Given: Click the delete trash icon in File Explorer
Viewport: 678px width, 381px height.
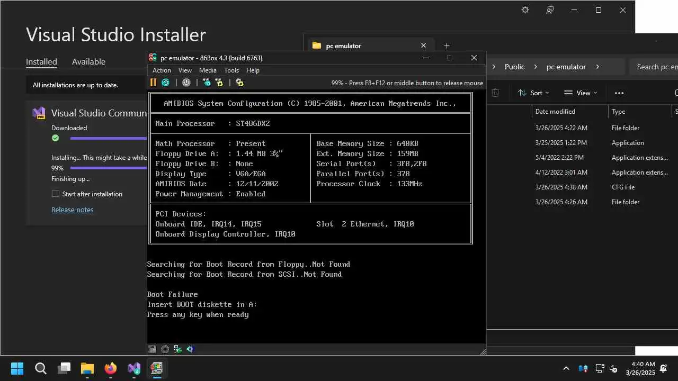Looking at the screenshot, I should tap(495, 93).
